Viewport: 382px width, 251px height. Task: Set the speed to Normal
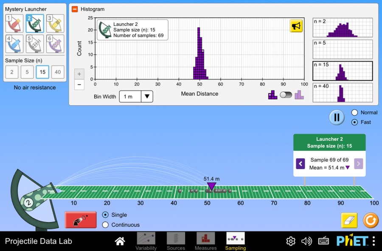point(355,113)
